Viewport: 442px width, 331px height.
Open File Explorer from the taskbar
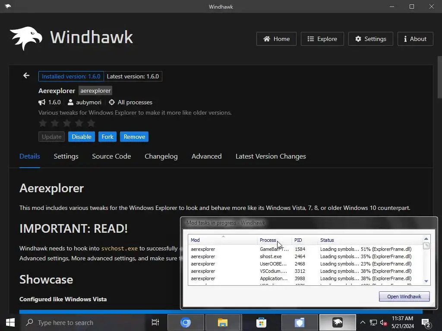click(x=223, y=322)
